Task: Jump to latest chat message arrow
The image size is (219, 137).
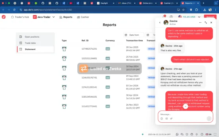Action: click(x=185, y=106)
